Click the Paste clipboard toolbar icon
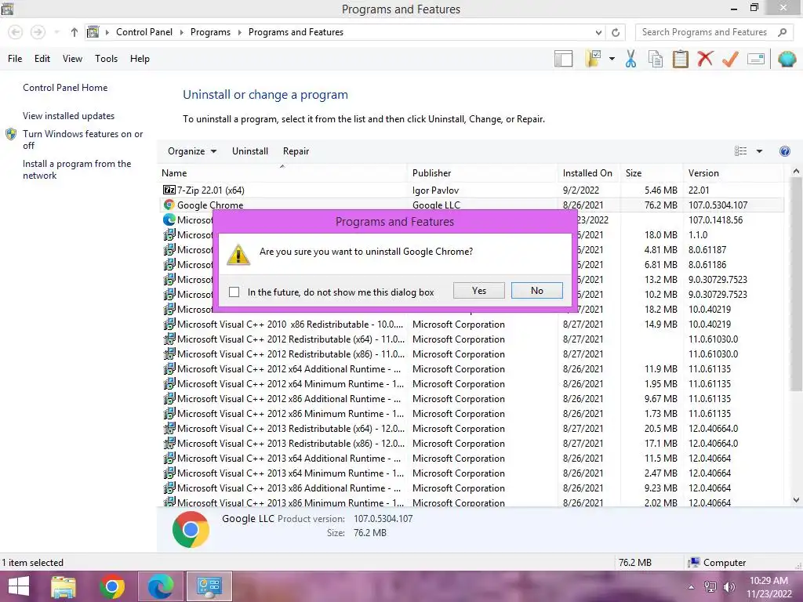Viewport: 803px width, 602px height. [x=680, y=59]
